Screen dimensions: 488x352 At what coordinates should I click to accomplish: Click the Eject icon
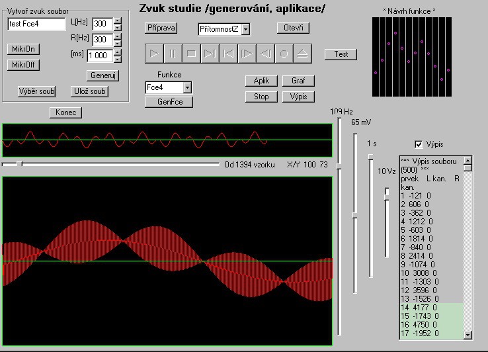[x=302, y=54]
